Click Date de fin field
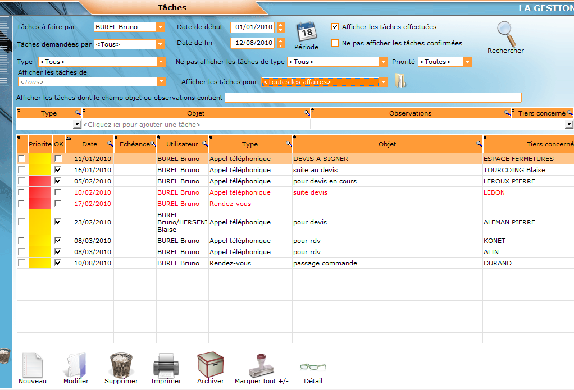 click(253, 43)
